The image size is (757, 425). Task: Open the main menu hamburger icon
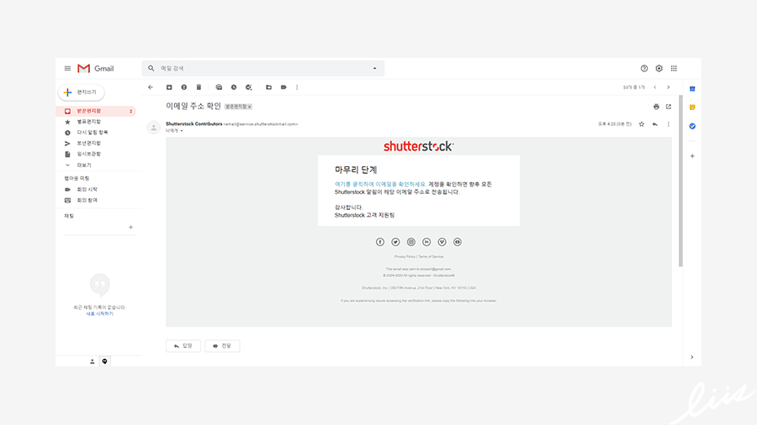[67, 68]
